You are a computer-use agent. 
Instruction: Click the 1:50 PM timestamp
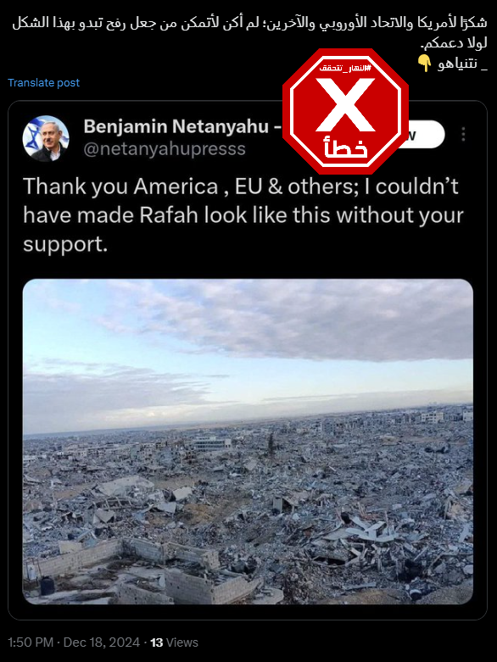[31, 643]
